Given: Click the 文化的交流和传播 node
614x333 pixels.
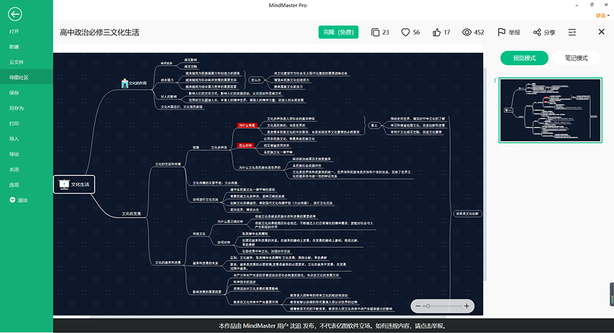Looking at the screenshot, I should 168,164.
